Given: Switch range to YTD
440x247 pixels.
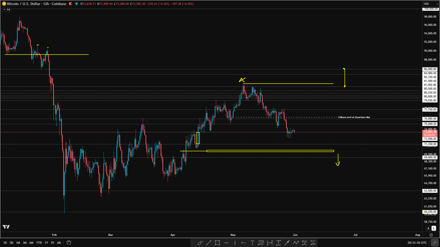Looking at the screenshot, I should [39, 243].
